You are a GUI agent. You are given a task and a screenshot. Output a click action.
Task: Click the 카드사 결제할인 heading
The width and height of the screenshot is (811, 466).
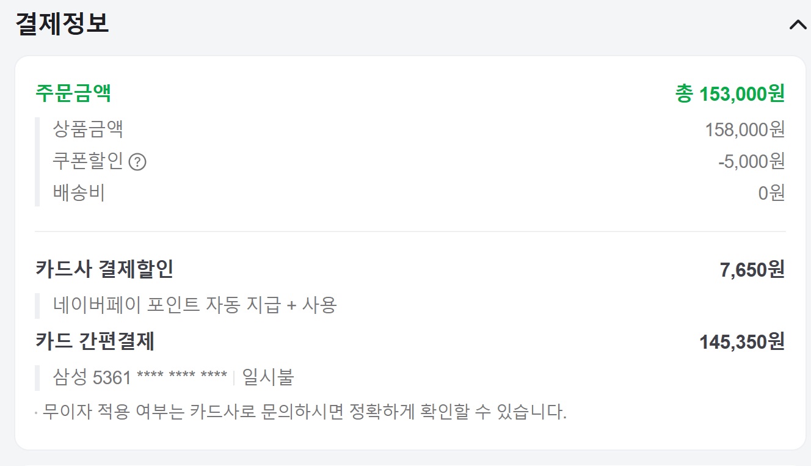pyautogui.click(x=104, y=269)
